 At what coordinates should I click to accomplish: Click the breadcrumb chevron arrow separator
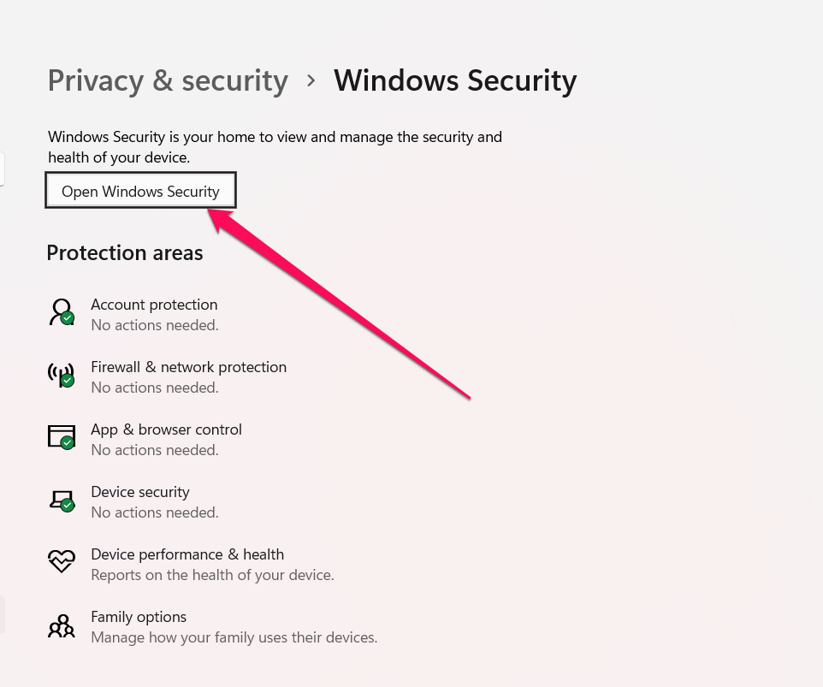311,80
